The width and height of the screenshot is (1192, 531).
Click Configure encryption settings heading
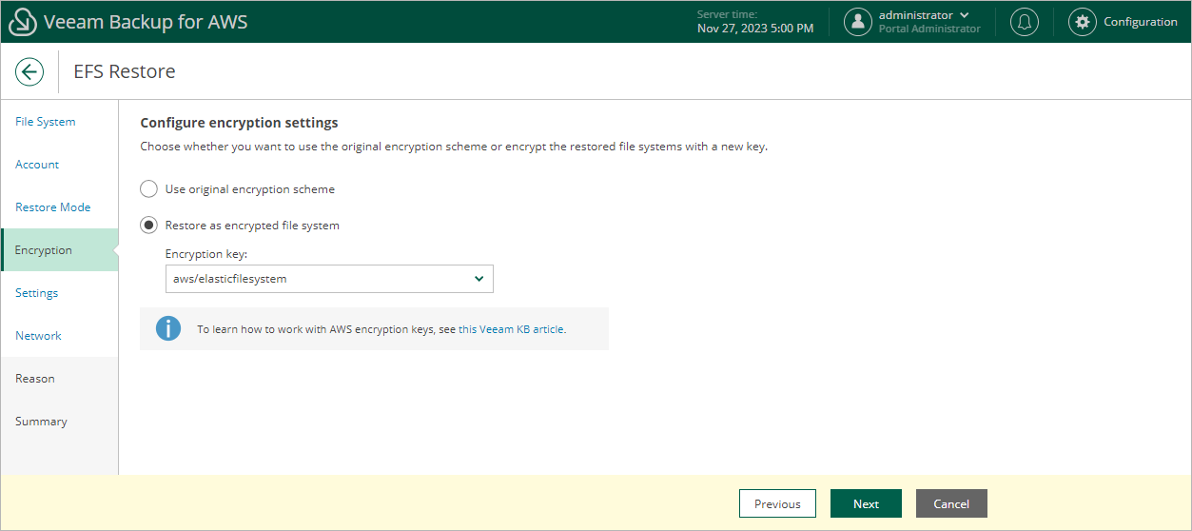239,123
